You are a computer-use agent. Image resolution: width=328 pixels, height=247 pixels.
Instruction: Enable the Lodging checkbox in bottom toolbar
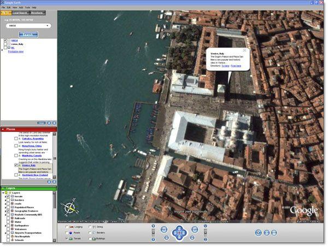click(x=67, y=227)
